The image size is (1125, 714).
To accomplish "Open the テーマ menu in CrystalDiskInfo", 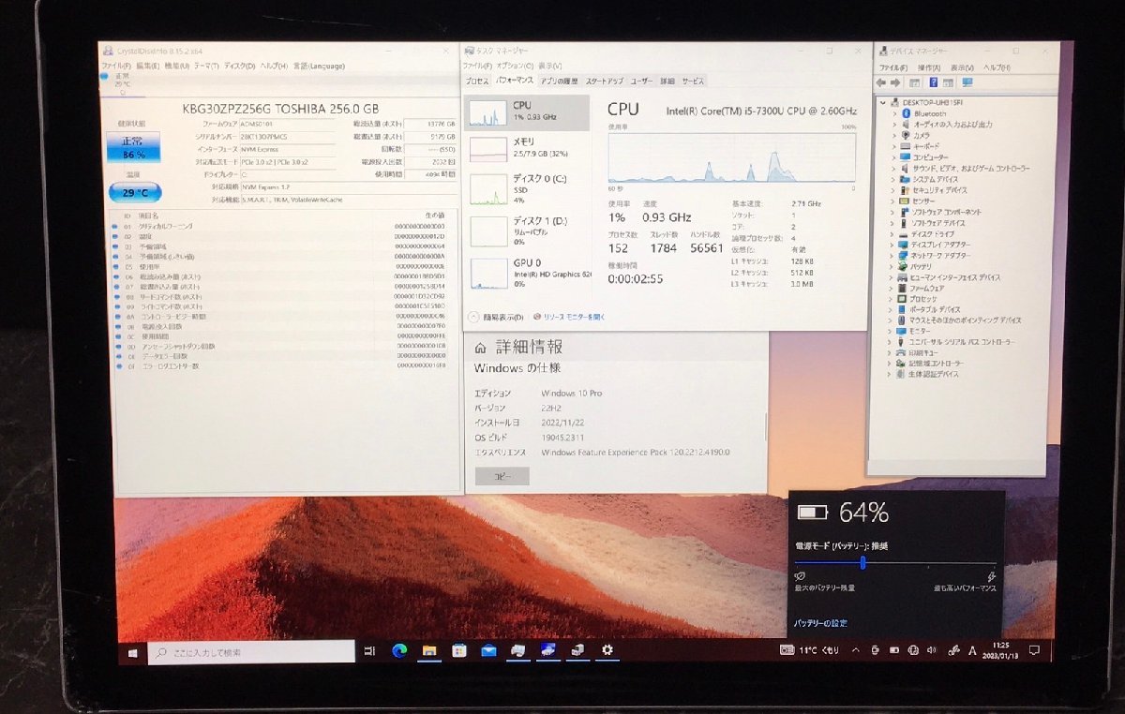I will pos(207,67).
